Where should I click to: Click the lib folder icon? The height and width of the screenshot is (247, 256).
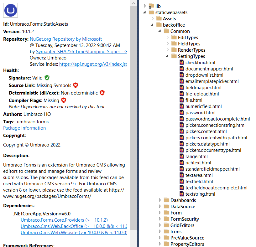click(x=151, y=6)
